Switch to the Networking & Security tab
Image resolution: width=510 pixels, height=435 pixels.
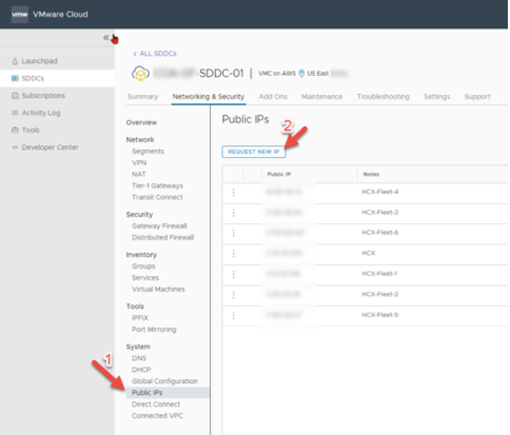pyautogui.click(x=209, y=96)
